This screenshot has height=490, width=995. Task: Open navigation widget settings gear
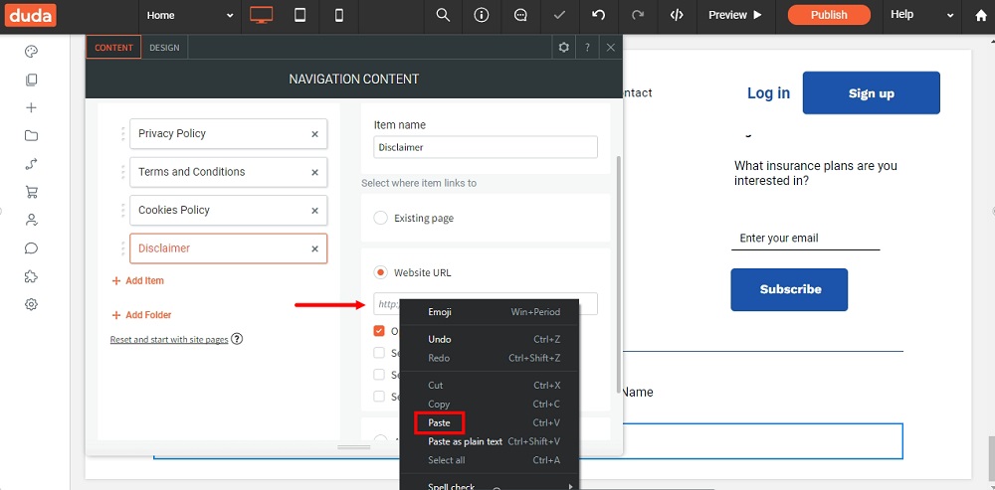click(x=563, y=48)
